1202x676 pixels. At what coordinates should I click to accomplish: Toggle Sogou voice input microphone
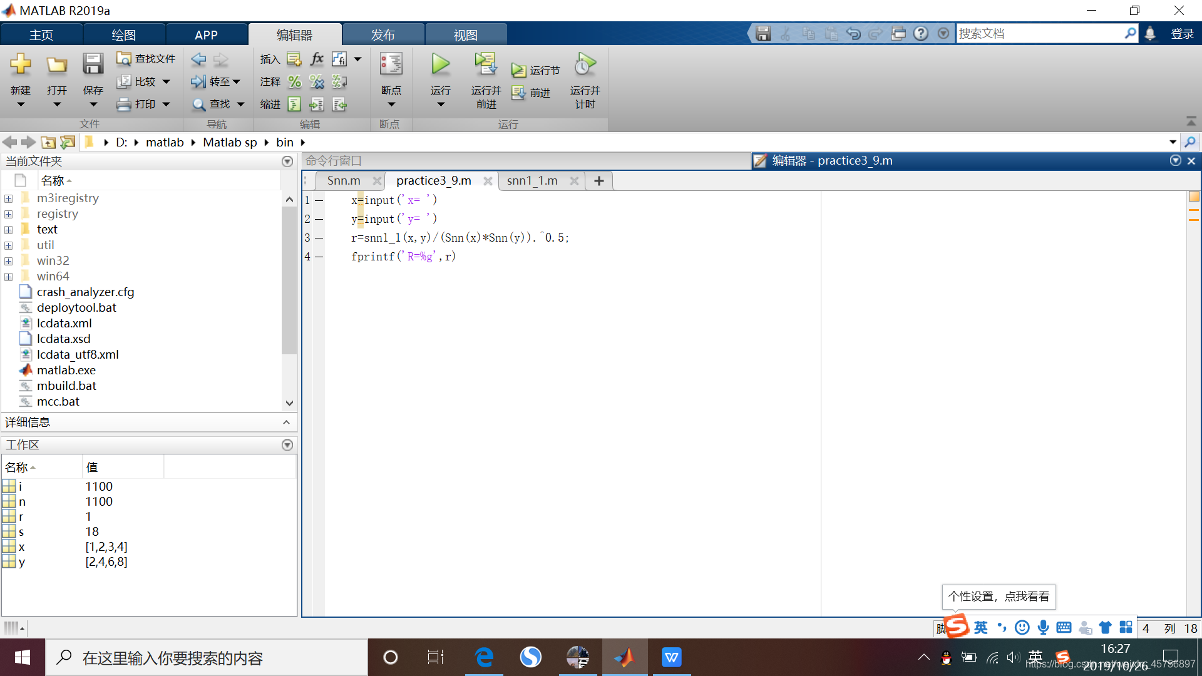pos(1043,628)
